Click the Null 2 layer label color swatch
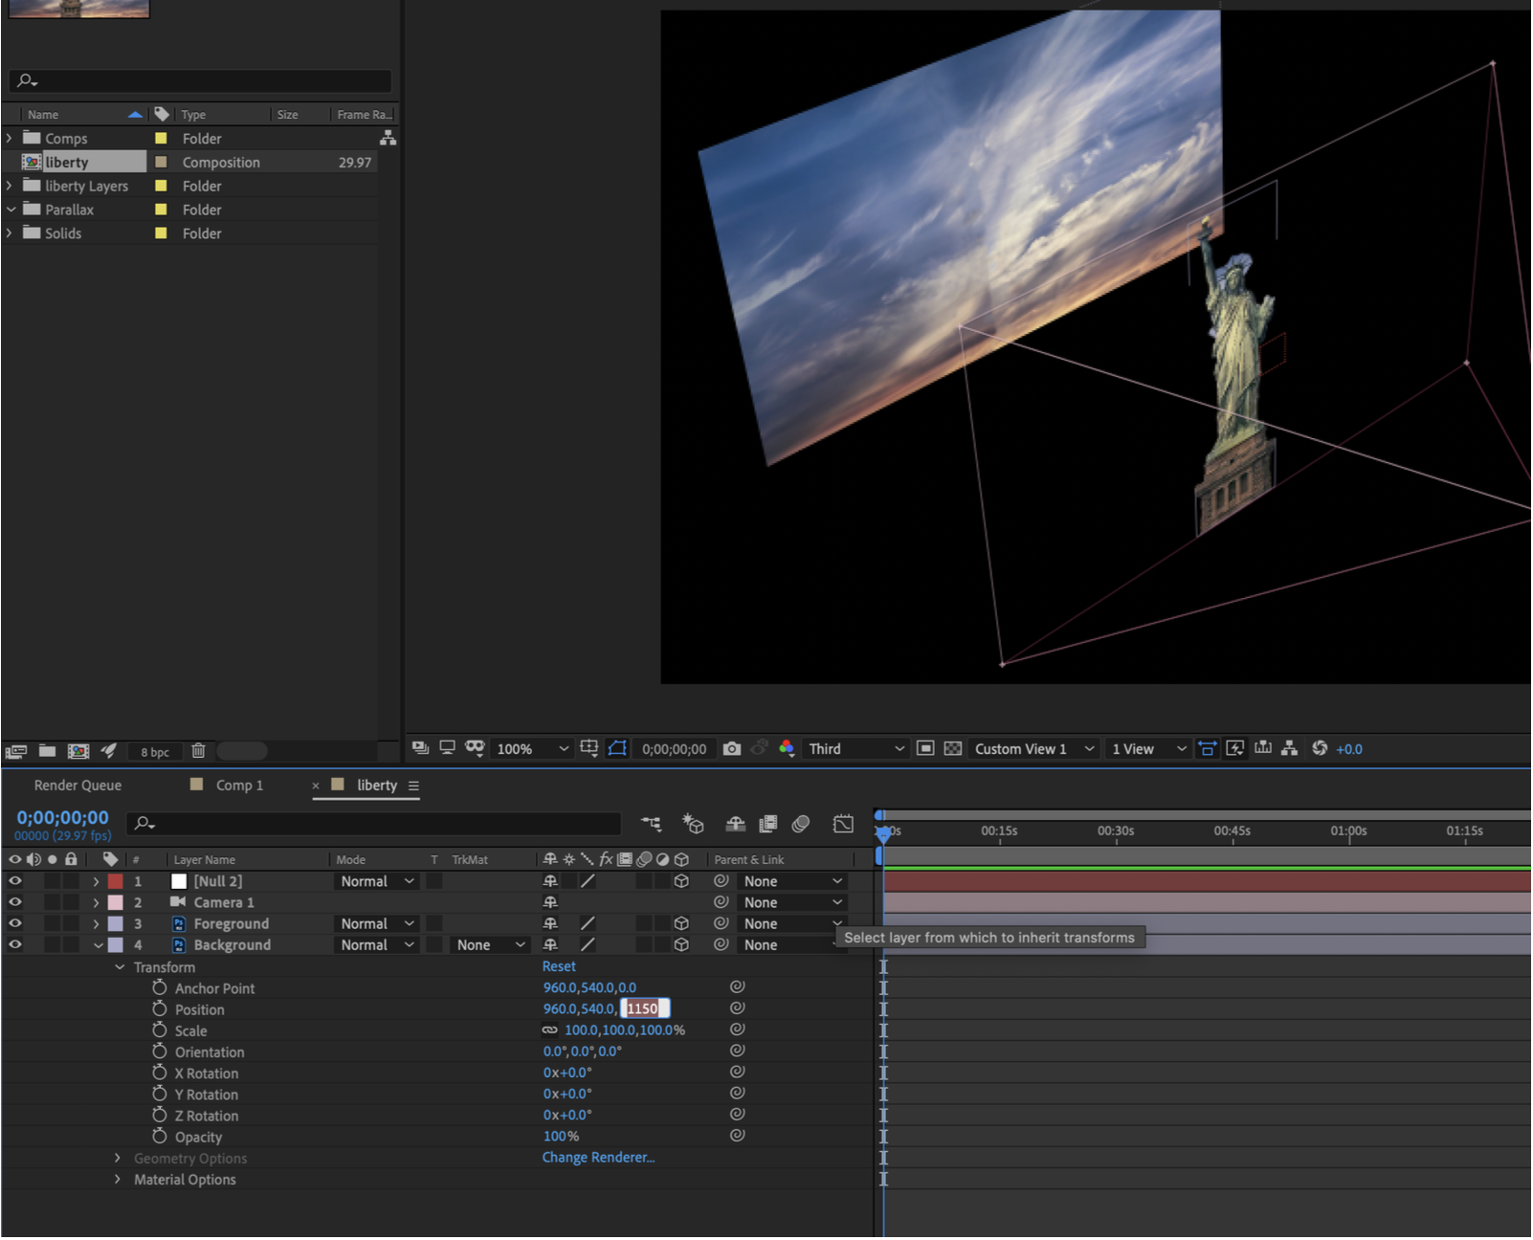The height and width of the screenshot is (1240, 1533). 115,881
